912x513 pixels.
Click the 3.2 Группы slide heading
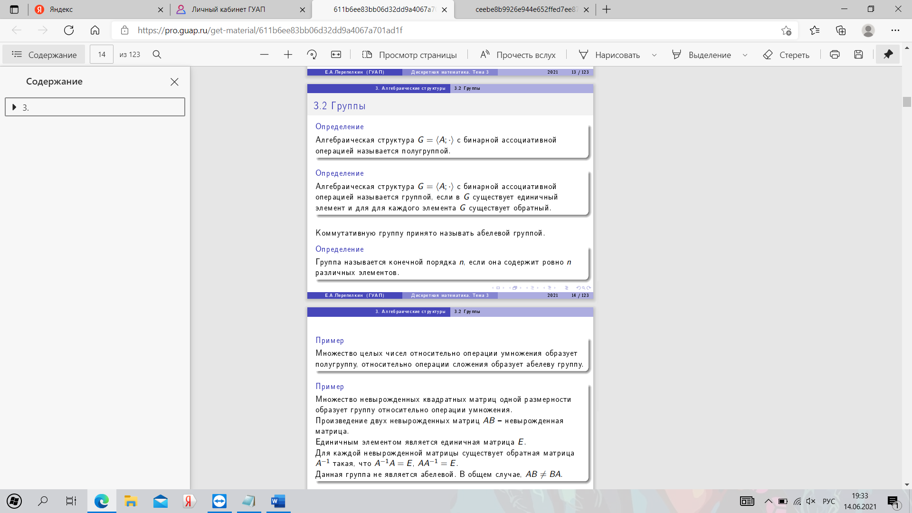point(339,105)
